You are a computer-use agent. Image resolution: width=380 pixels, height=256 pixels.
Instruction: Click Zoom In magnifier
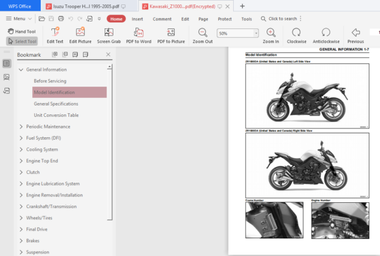pos(270,35)
